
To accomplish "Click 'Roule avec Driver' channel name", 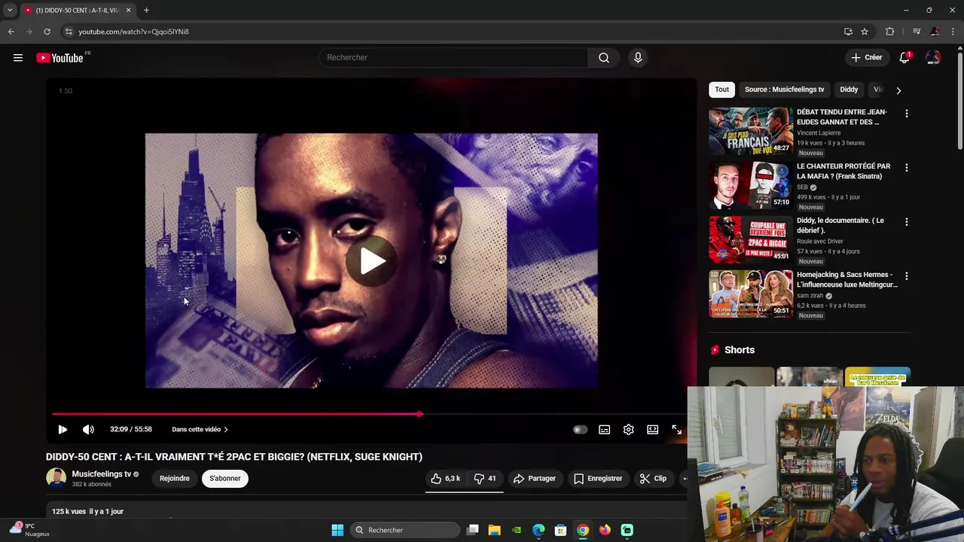I will [x=820, y=242].
